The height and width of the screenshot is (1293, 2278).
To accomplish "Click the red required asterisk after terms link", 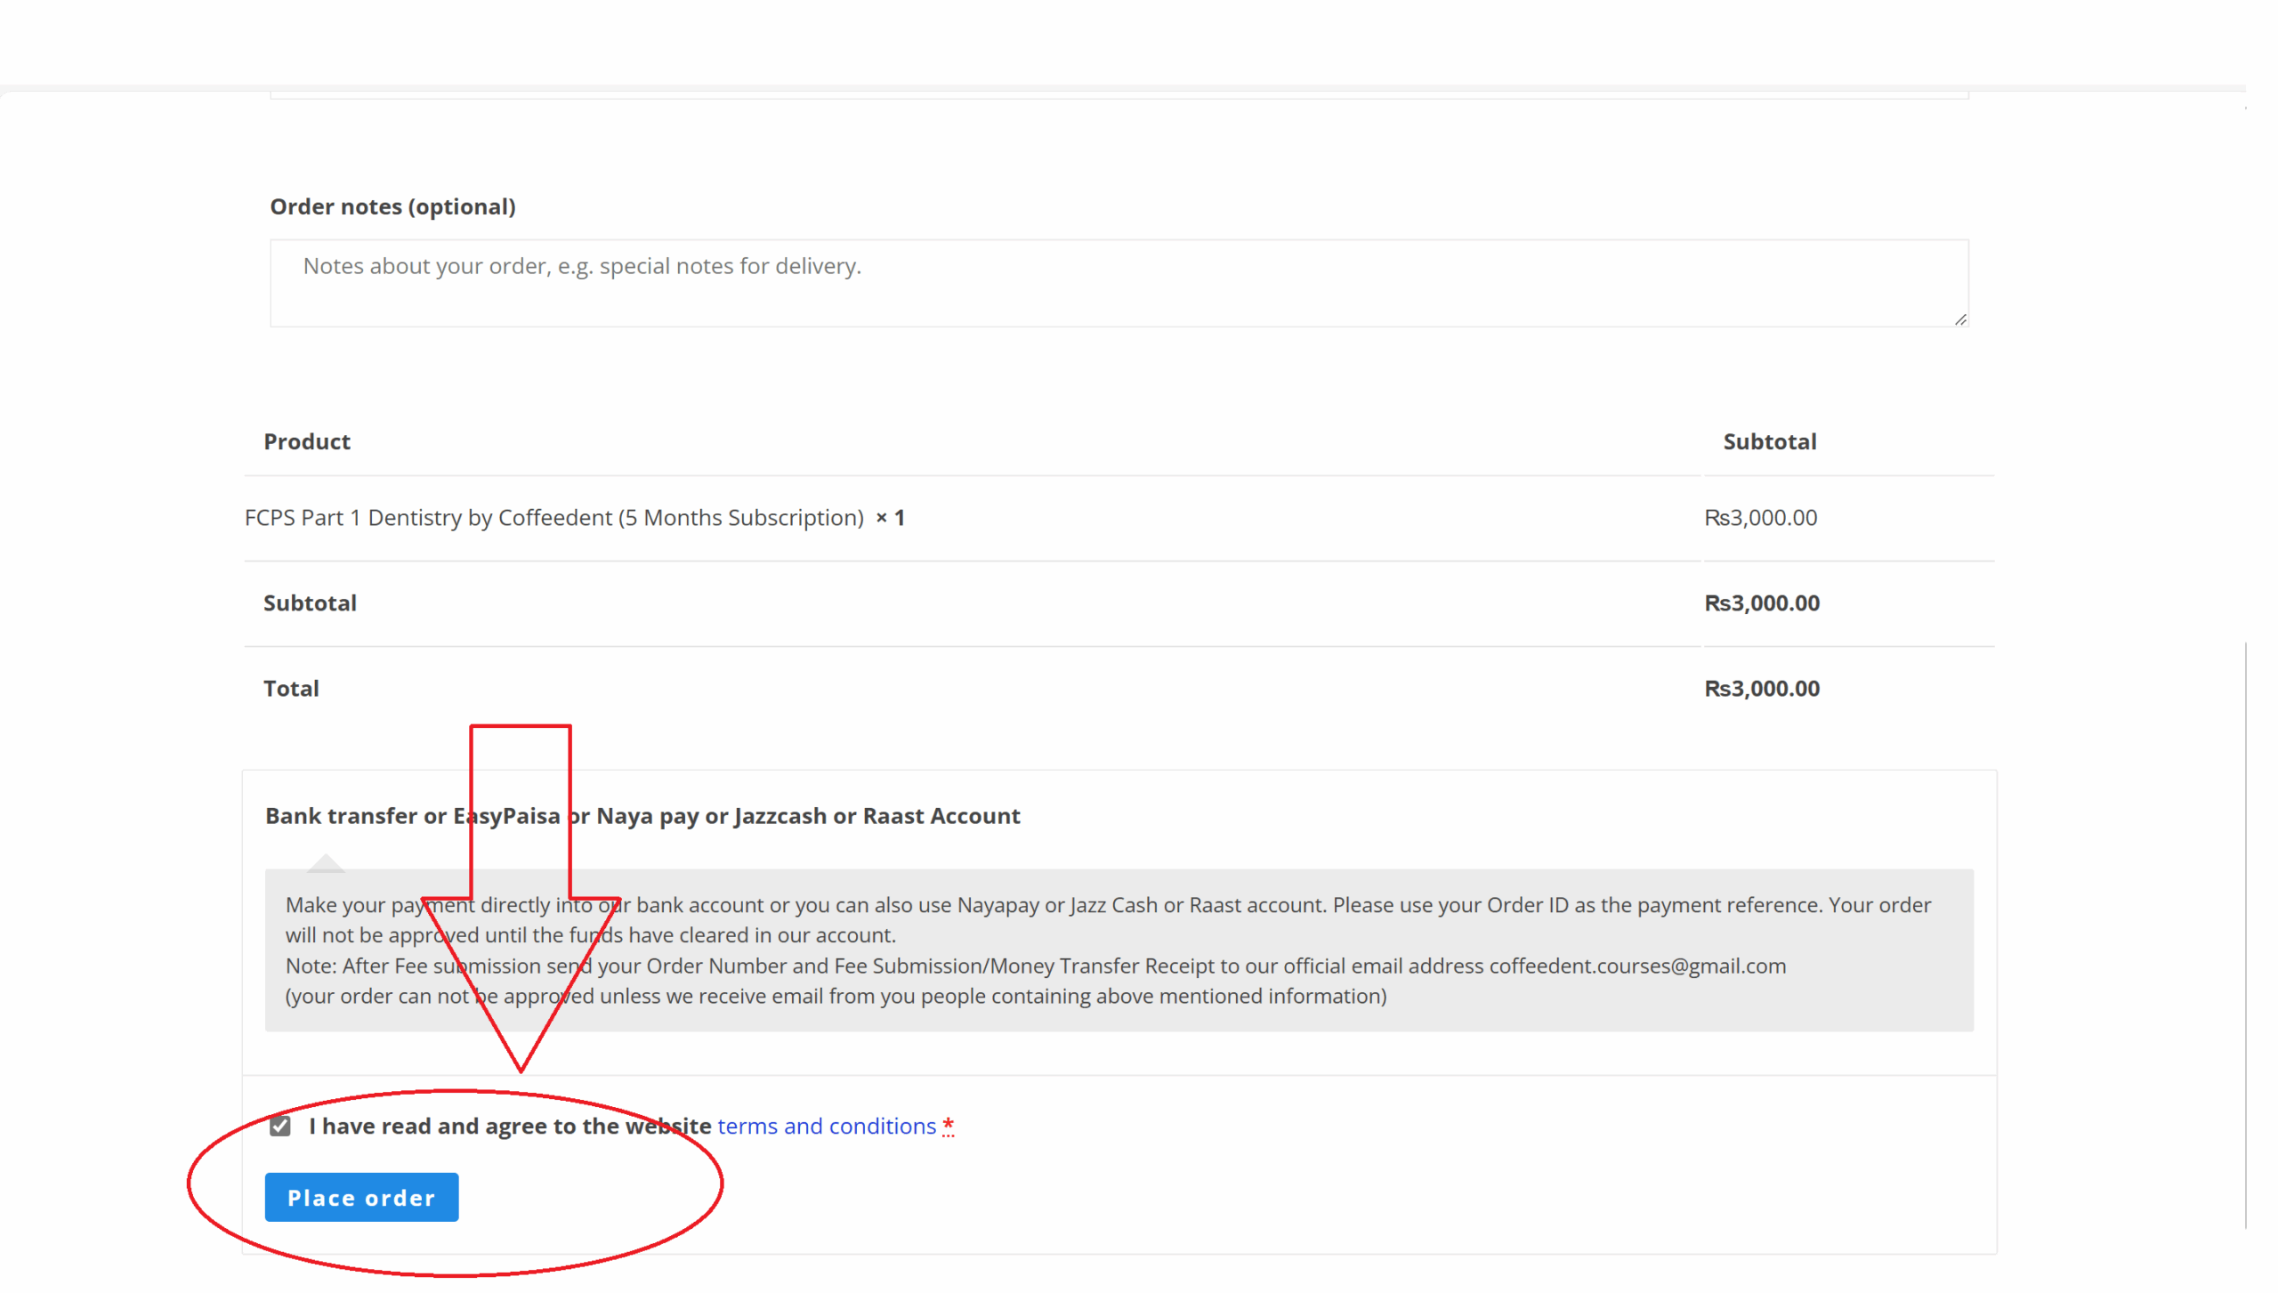I will pyautogui.click(x=949, y=1126).
